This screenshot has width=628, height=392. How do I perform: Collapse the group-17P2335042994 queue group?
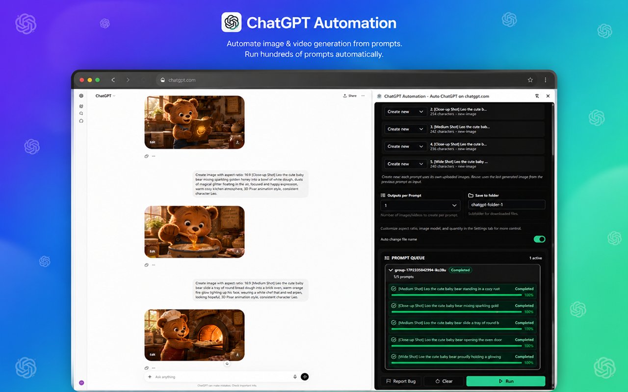pyautogui.click(x=391, y=270)
